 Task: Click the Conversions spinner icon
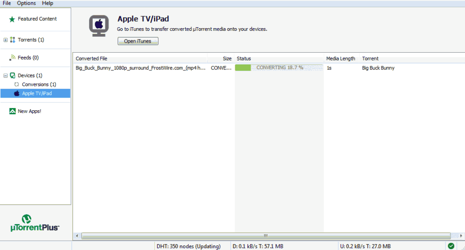tap(17, 84)
